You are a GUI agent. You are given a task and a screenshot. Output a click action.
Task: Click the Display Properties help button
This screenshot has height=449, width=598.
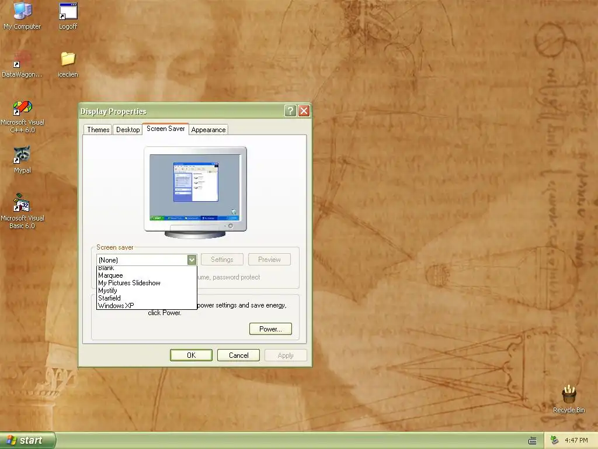click(x=290, y=111)
